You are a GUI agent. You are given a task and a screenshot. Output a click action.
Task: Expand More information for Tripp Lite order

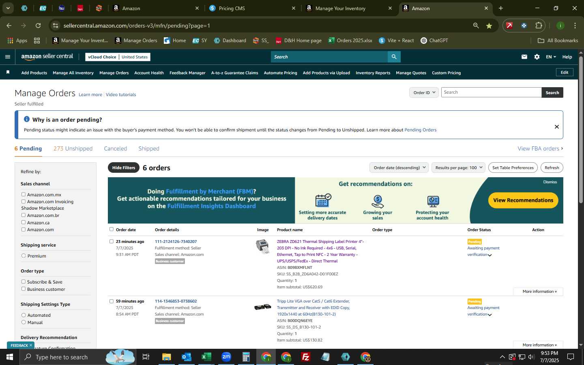538,345
